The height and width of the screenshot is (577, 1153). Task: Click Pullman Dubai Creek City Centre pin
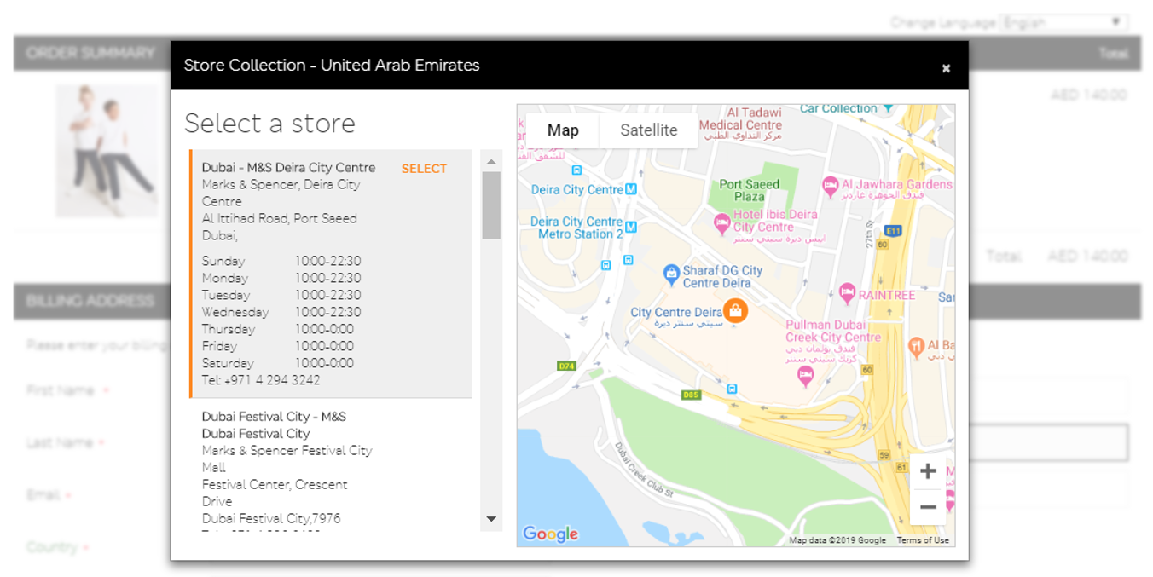point(805,376)
